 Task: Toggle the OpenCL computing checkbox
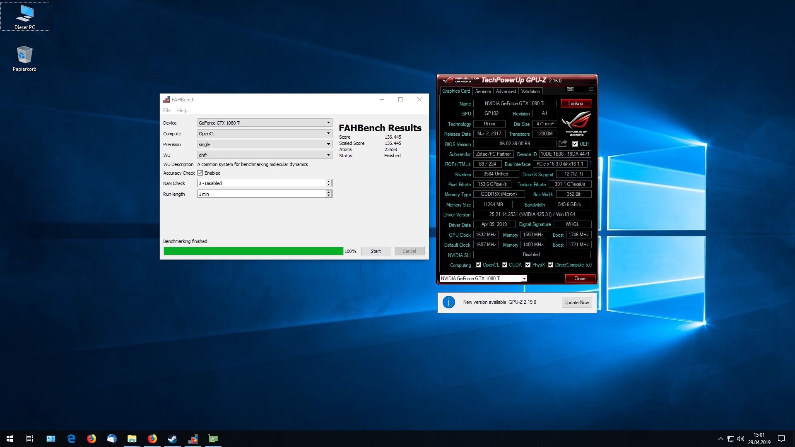coord(478,265)
